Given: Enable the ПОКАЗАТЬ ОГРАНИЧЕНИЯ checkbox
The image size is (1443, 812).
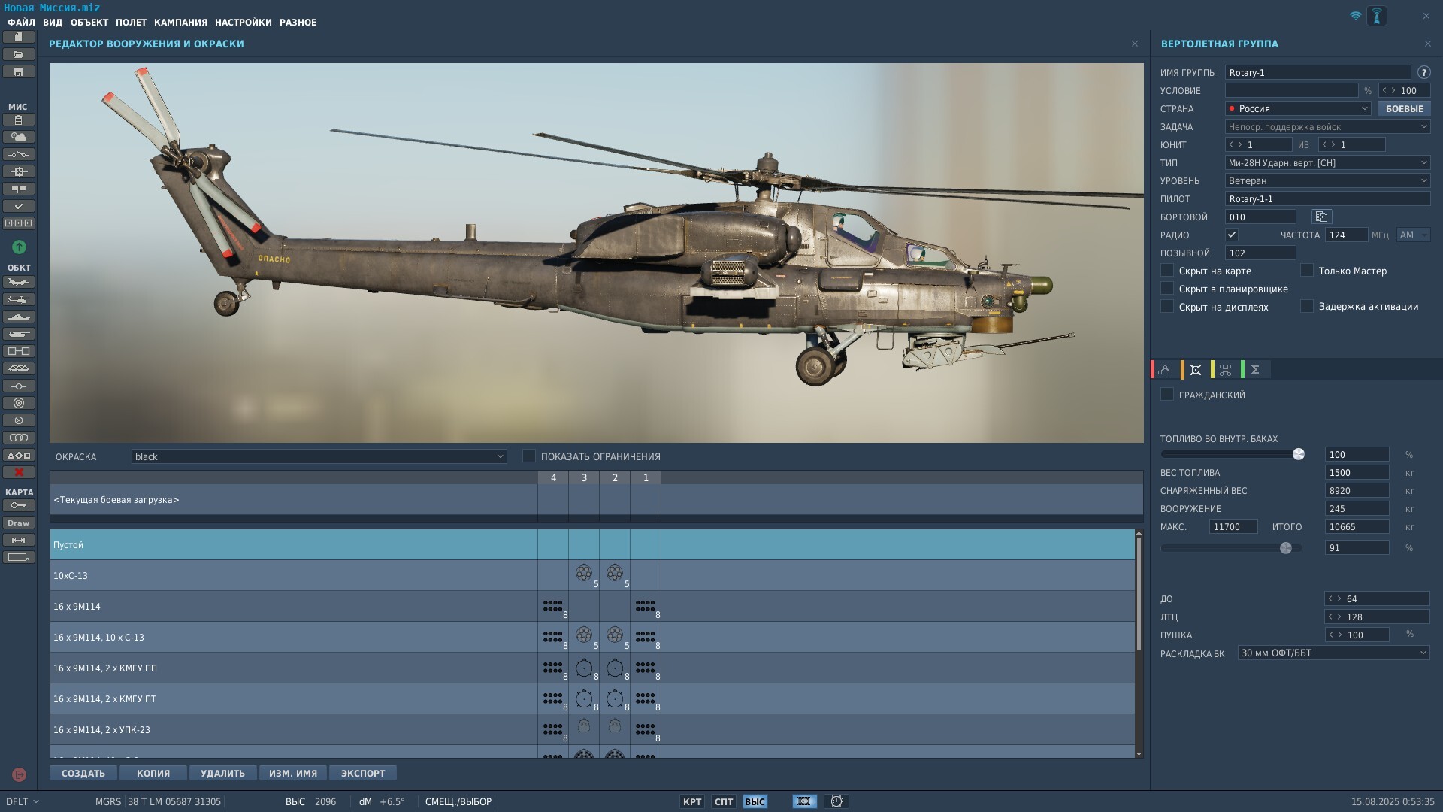Looking at the screenshot, I should (x=529, y=456).
